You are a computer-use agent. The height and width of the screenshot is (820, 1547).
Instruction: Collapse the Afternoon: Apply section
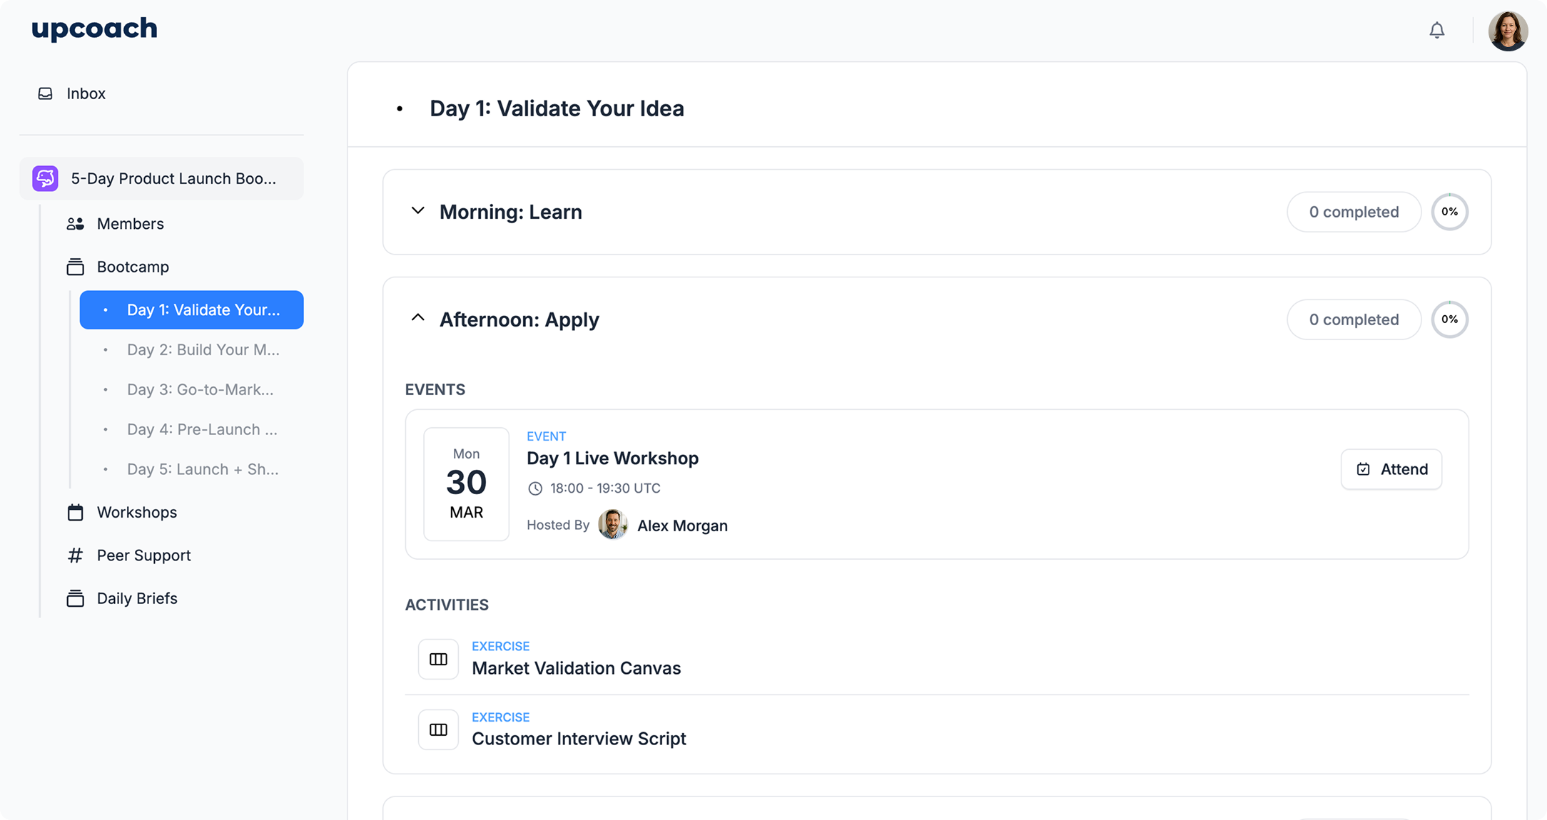point(417,318)
